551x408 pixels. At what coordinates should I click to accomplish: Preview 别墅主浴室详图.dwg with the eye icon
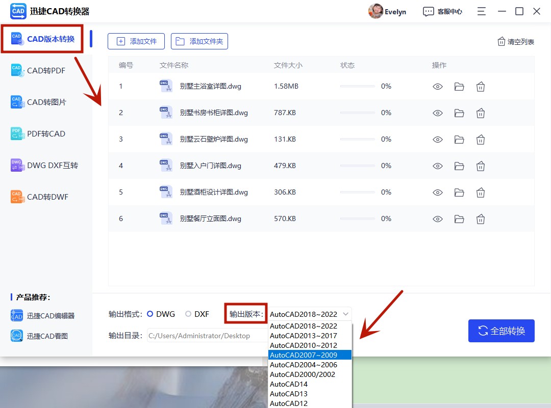437,87
